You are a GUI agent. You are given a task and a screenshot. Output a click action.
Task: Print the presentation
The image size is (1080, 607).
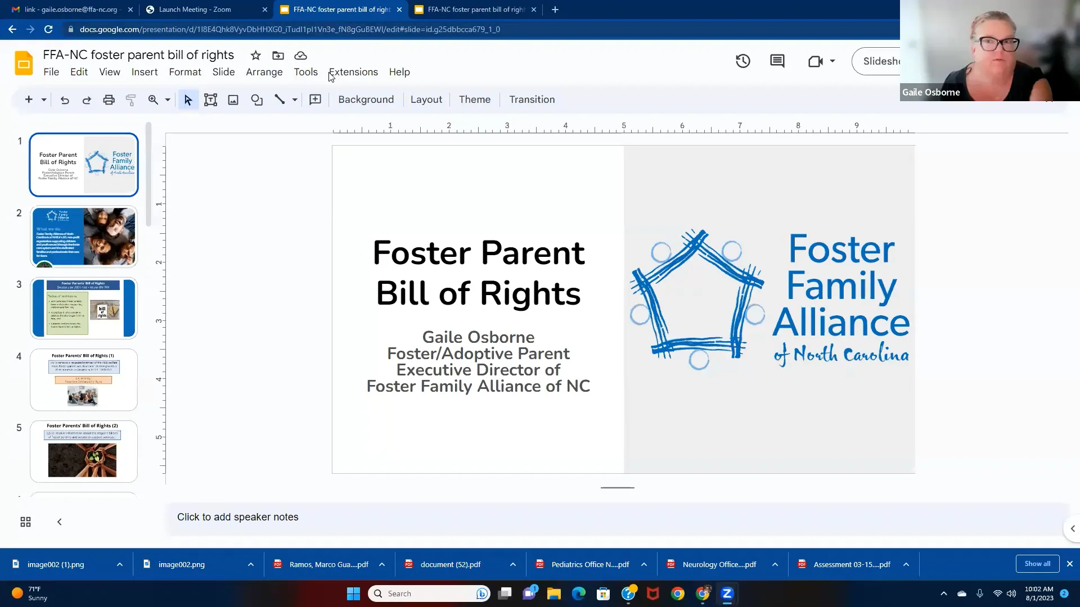[109, 99]
